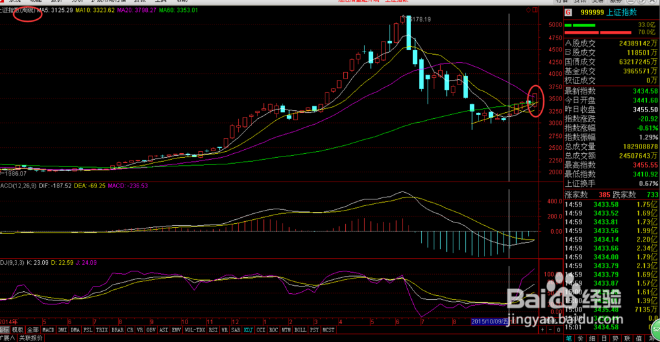
Task: Click the 999999 index code
Action: tap(593, 13)
